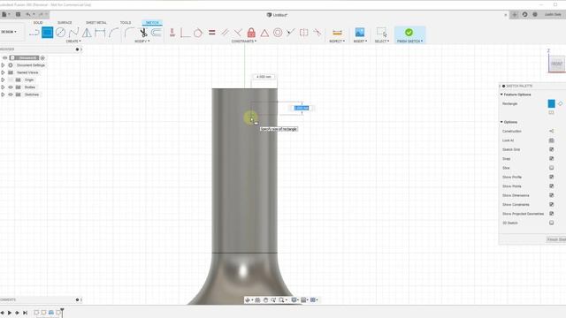
Task: Toggle the Show Points checkbox
Action: [x=551, y=186]
